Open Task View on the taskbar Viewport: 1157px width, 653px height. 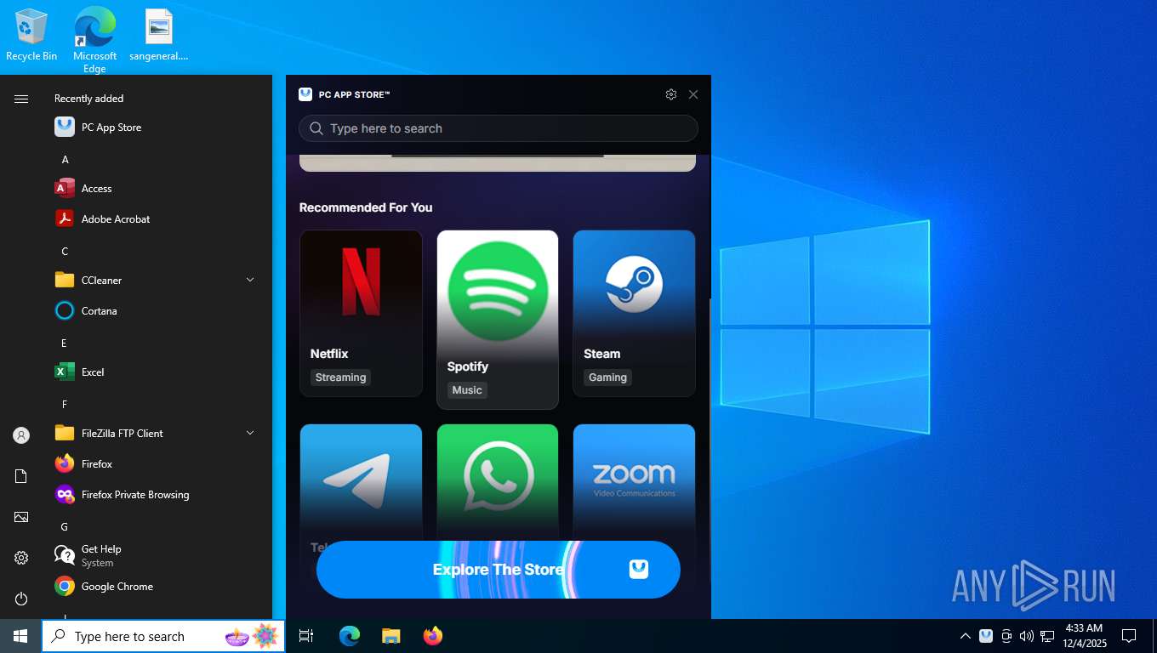[306, 636]
